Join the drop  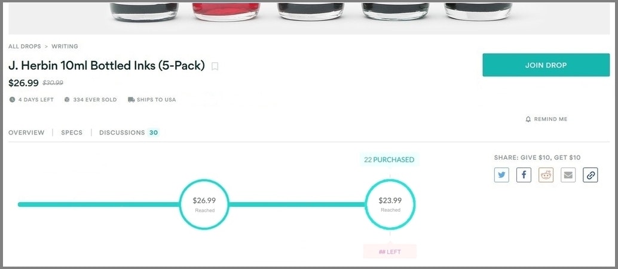(x=546, y=65)
